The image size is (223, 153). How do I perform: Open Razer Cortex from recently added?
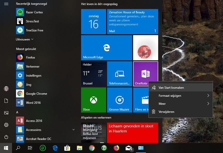[34, 12]
